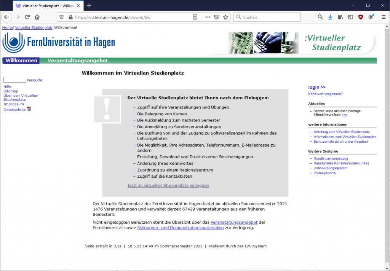Save page to Pocket
The image size is (390, 271).
(x=217, y=17)
